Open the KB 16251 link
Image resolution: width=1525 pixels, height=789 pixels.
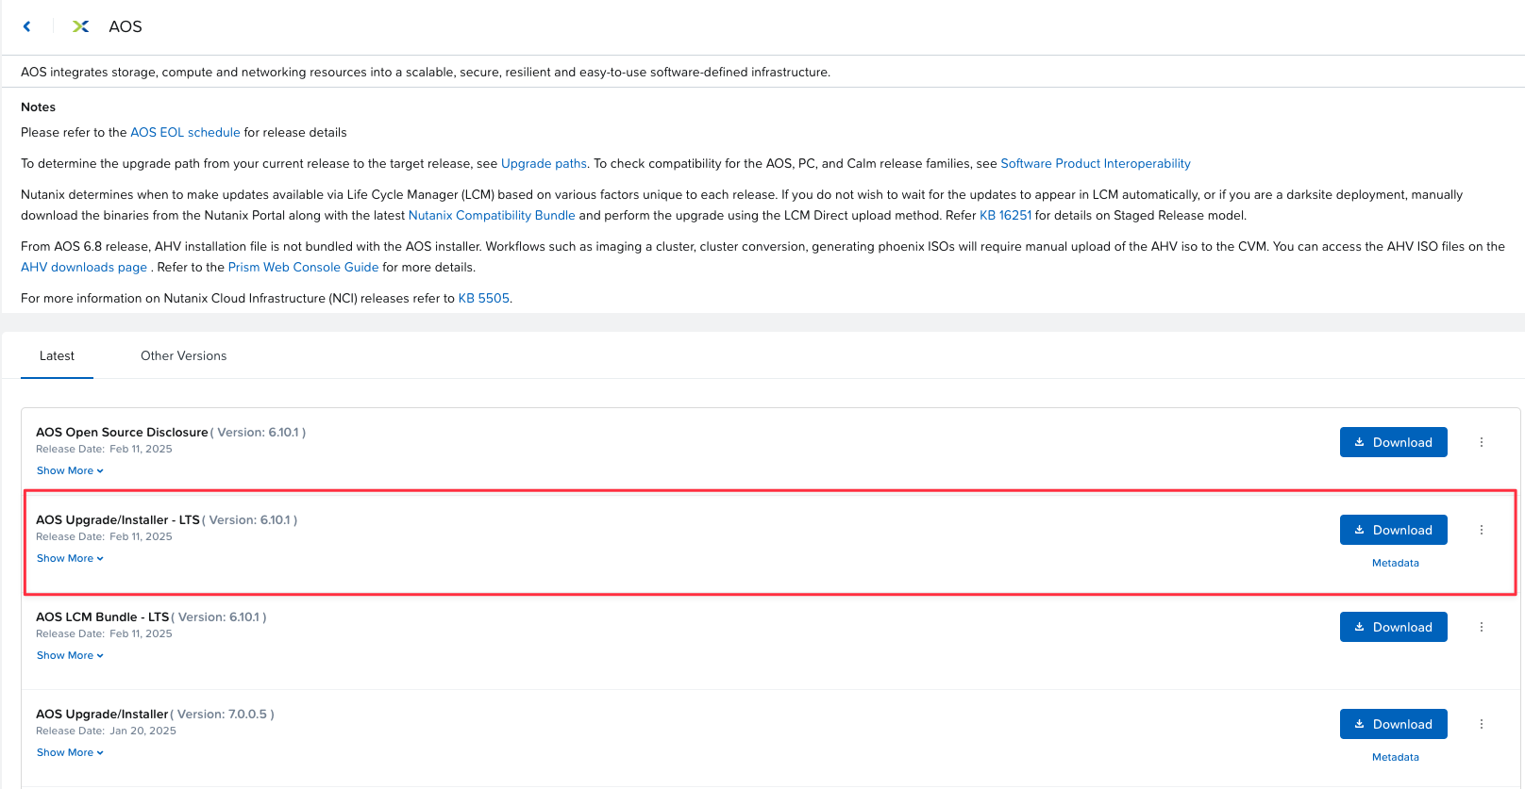click(x=1005, y=216)
